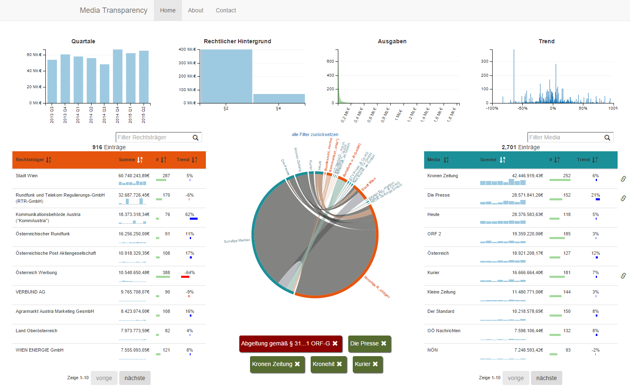Click 'nächste' under the Media table
This screenshot has height=392, width=630.
547,378
